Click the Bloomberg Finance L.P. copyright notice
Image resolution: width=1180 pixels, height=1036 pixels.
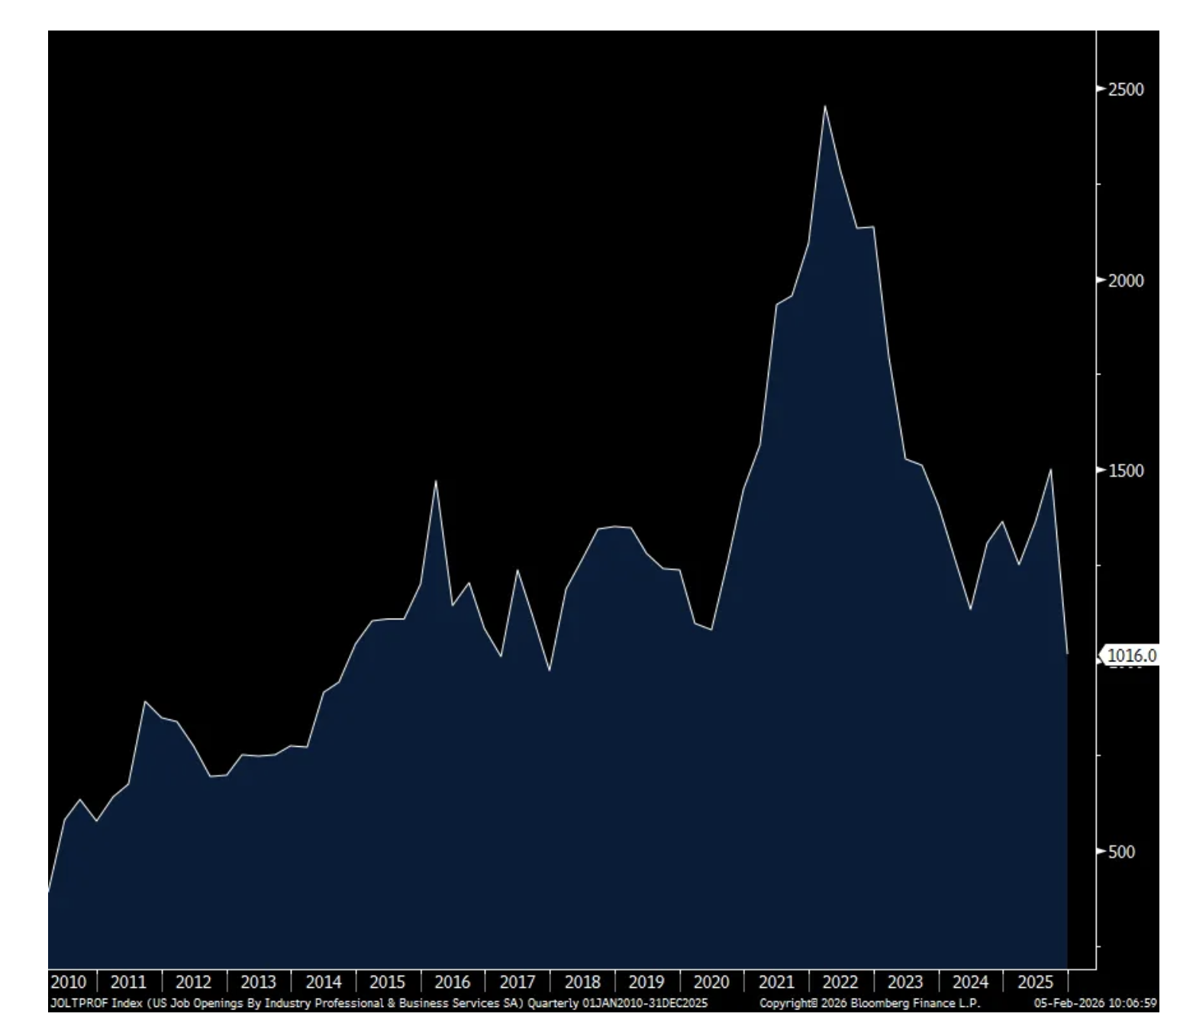(x=869, y=1002)
